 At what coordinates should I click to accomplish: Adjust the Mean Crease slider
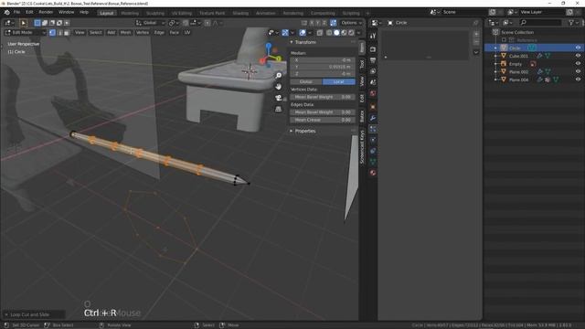pyautogui.click(x=323, y=120)
